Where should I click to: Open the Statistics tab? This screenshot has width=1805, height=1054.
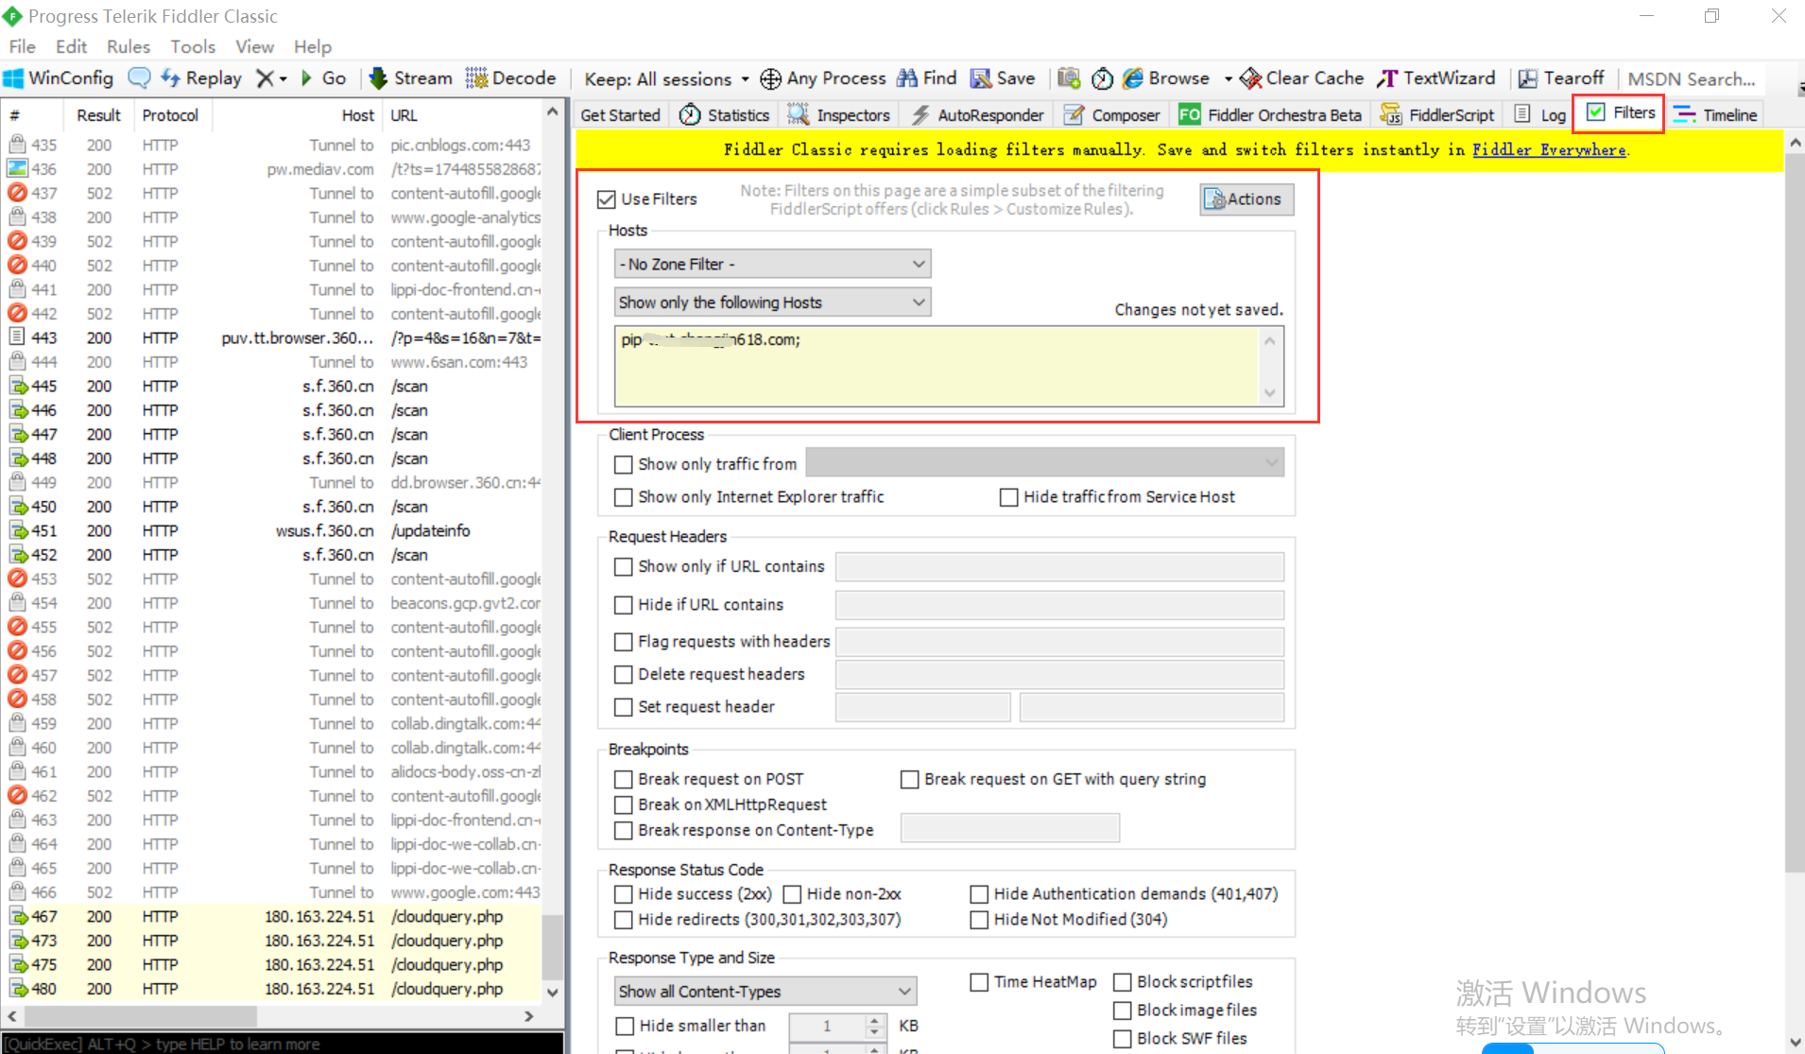pos(725,114)
